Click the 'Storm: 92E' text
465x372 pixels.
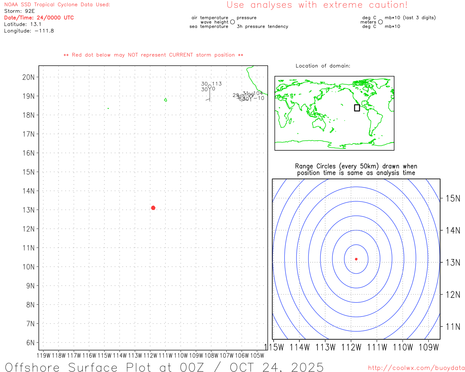tap(20, 11)
